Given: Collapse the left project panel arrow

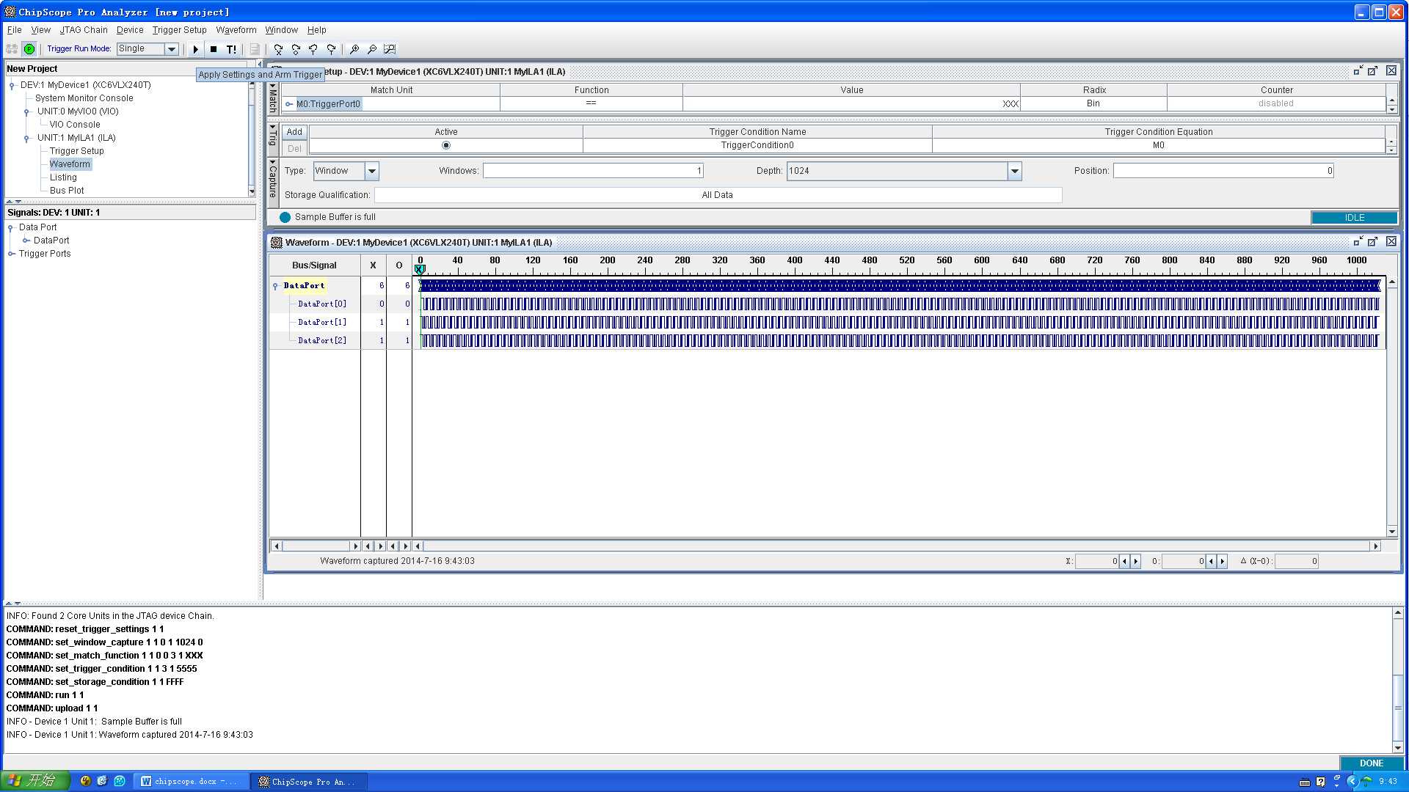Looking at the screenshot, I should (x=258, y=65).
